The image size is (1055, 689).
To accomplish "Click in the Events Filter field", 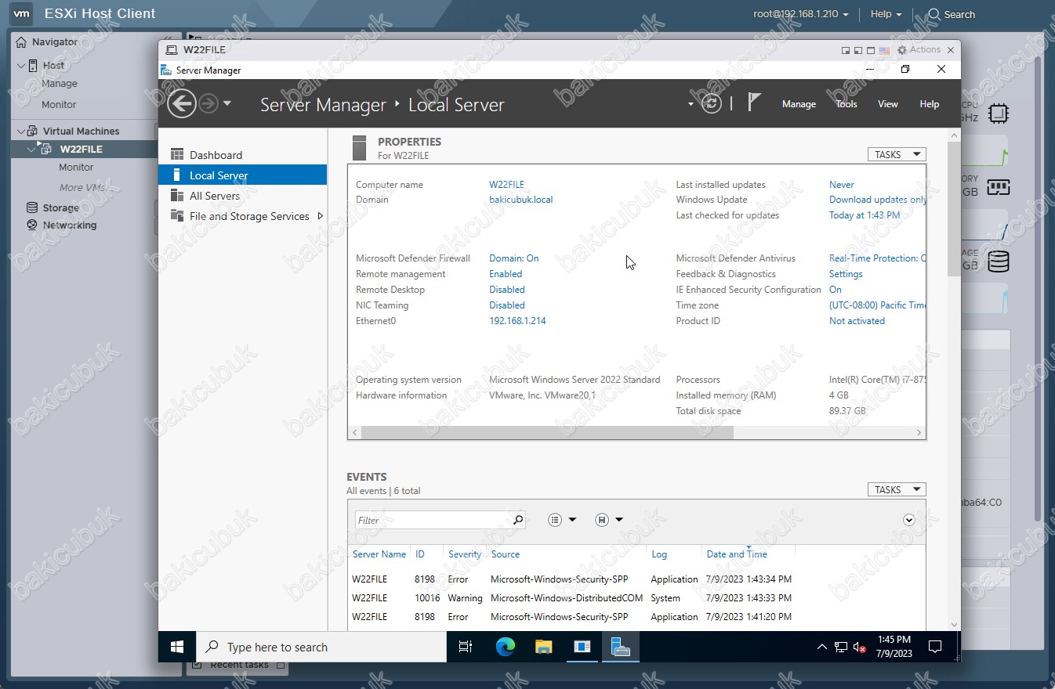I will (433, 520).
